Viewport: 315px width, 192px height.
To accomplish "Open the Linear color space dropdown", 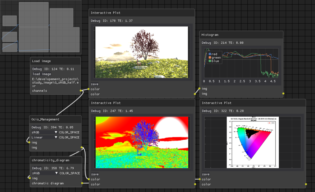I will pos(45,137).
